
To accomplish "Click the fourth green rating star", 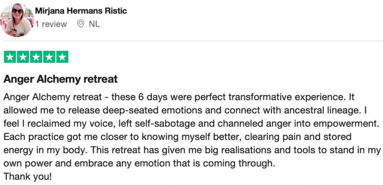I will coord(49,57).
